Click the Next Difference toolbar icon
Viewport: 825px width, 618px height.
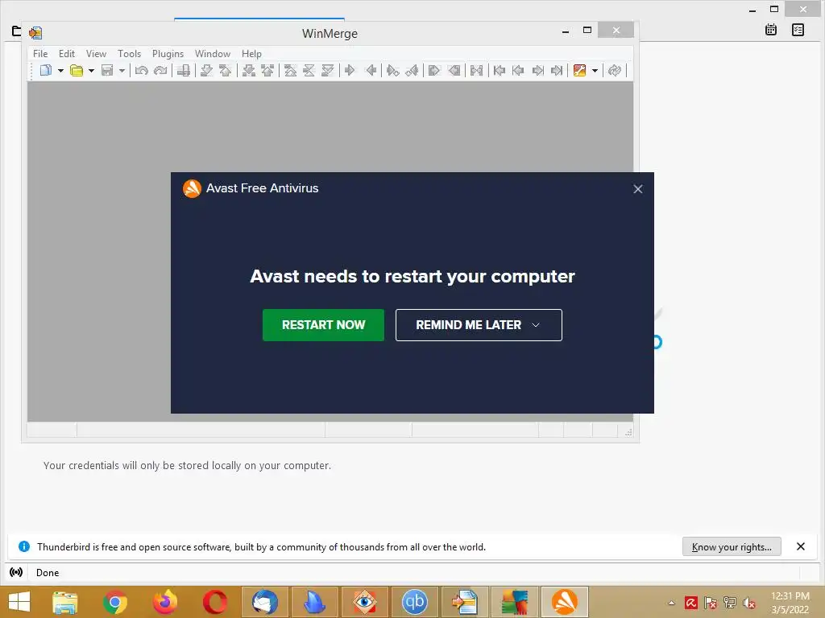[x=206, y=70]
